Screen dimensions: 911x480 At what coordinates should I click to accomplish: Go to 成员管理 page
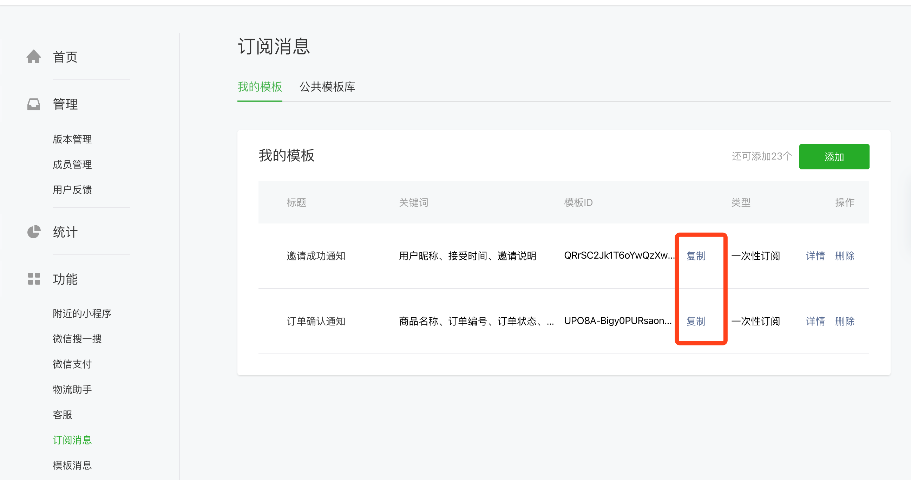[x=72, y=164]
